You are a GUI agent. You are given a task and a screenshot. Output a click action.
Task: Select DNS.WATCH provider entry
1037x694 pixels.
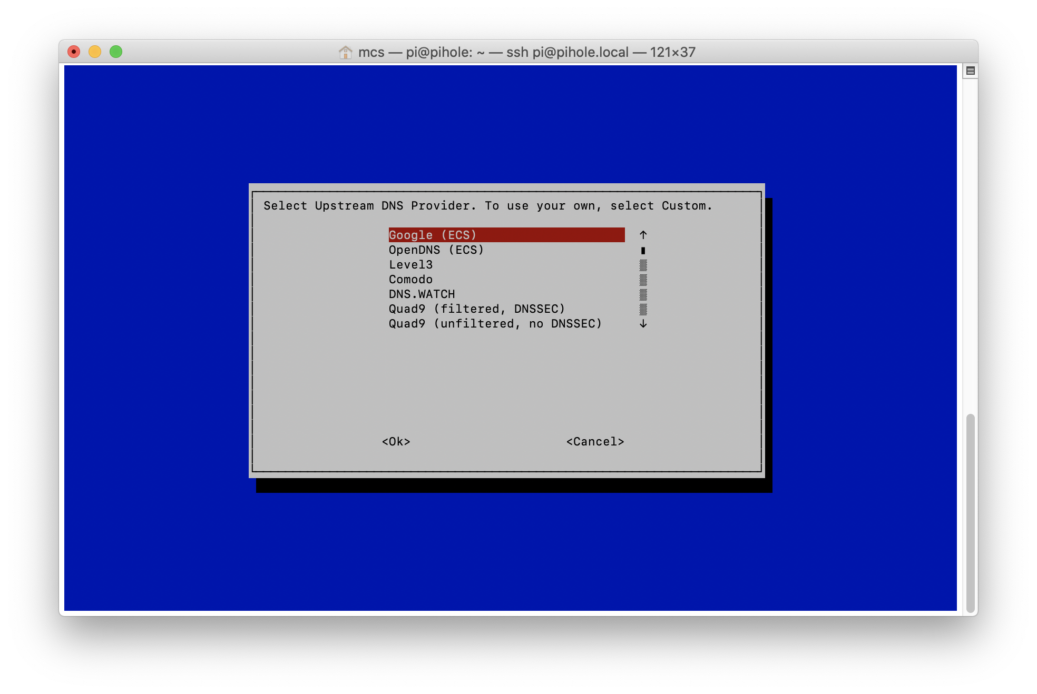tap(422, 294)
